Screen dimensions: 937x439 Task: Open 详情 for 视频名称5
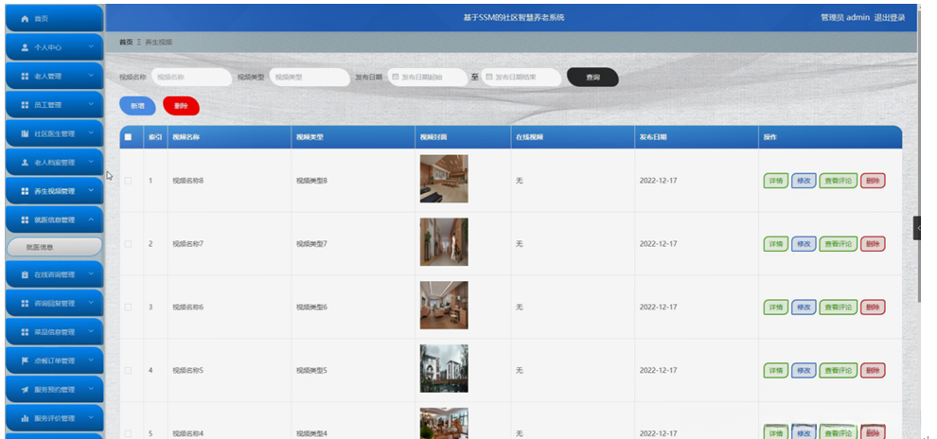point(776,370)
